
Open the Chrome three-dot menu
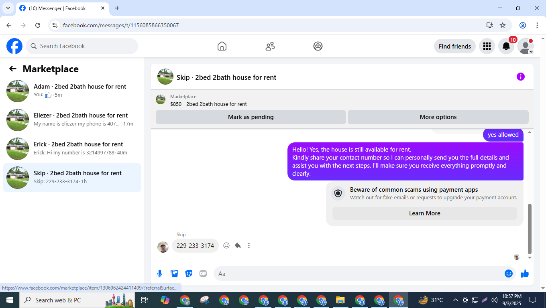537,25
